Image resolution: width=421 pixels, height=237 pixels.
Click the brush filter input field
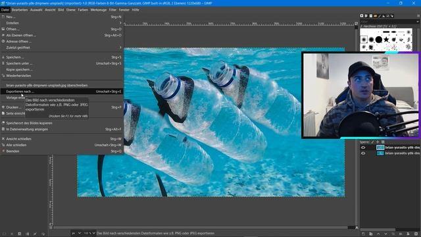point(387,22)
